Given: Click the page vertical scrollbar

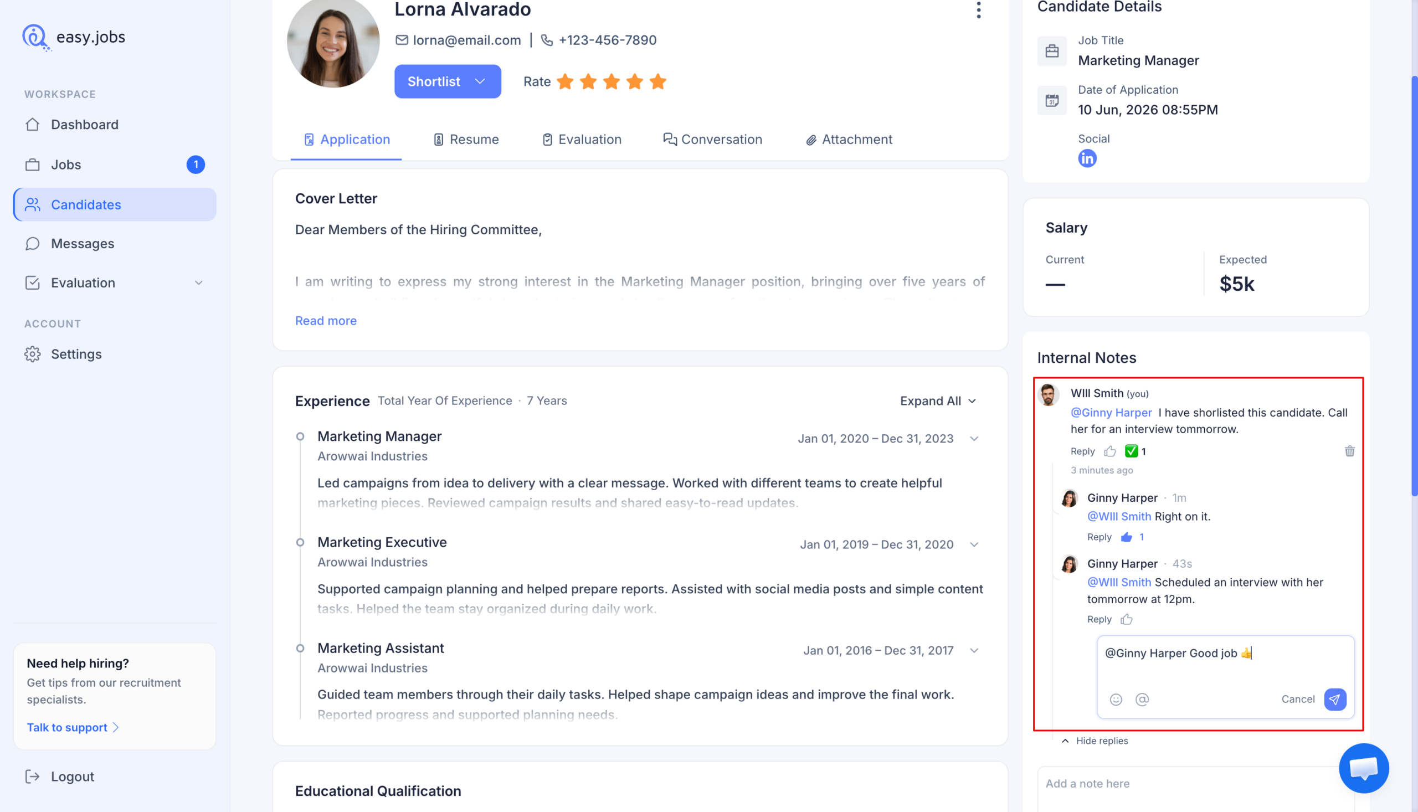Looking at the screenshot, I should [1414, 287].
